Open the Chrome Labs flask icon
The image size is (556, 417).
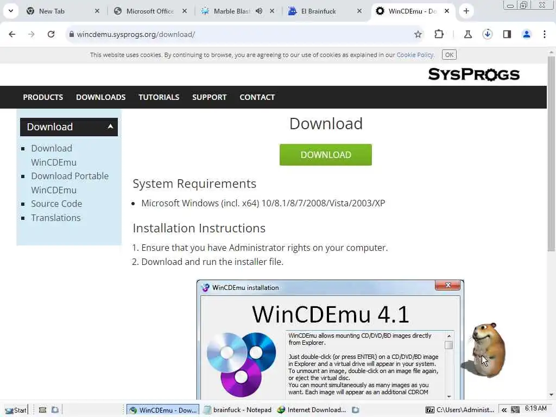[x=467, y=34]
